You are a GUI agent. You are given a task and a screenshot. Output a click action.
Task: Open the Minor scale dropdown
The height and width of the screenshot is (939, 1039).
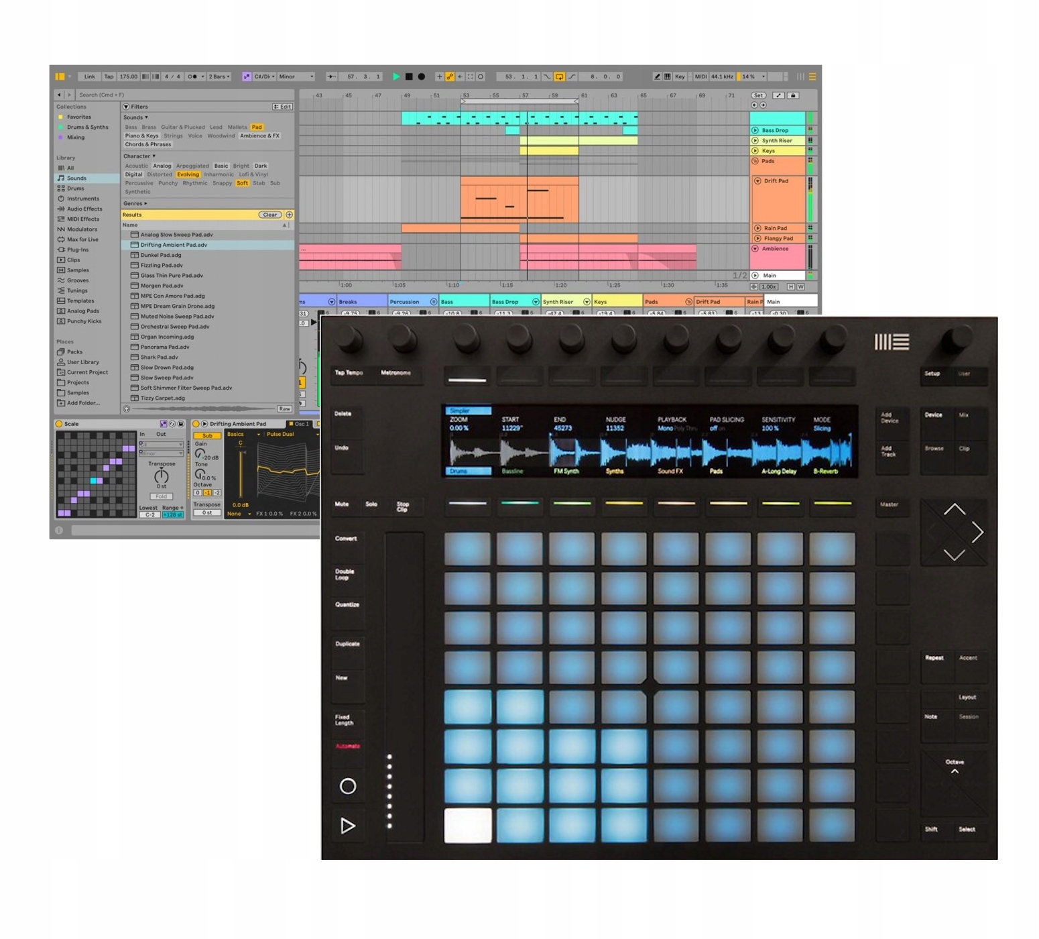[x=296, y=76]
